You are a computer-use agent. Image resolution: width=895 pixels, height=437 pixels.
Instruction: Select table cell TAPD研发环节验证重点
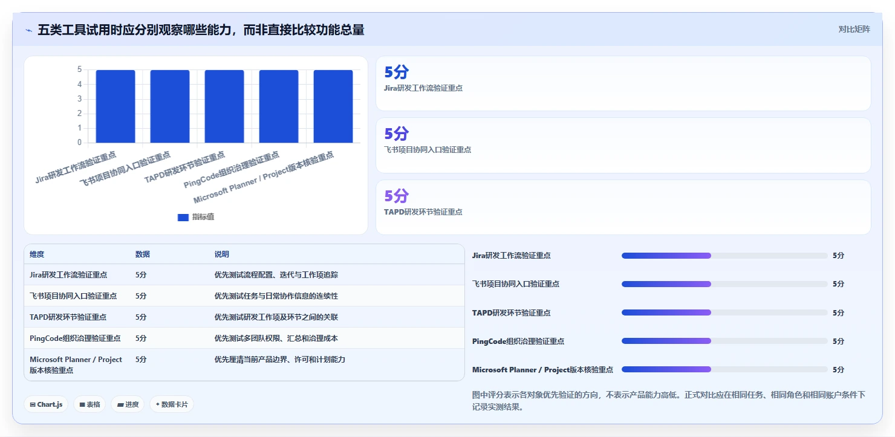point(68,317)
